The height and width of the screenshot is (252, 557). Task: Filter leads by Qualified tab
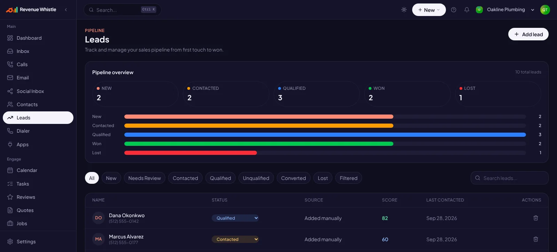(x=220, y=178)
